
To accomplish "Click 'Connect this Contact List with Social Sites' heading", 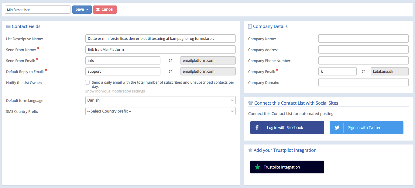I will (296, 103).
